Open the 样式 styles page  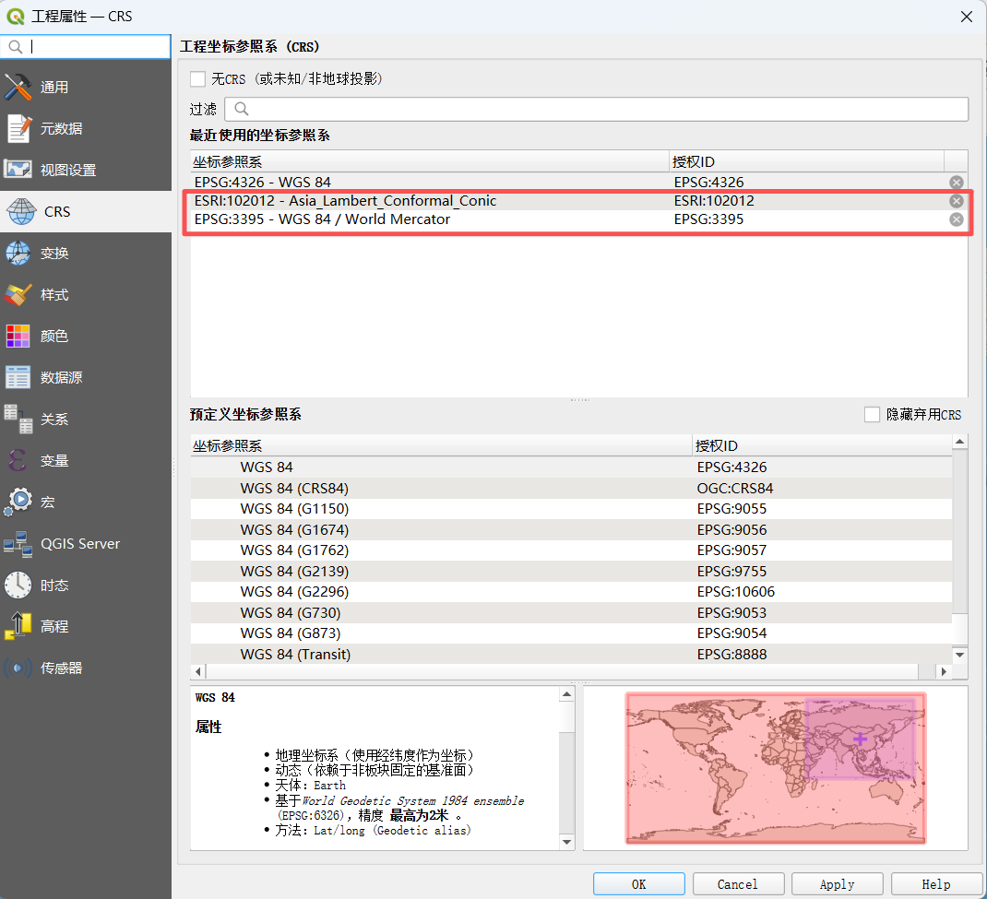[86, 294]
